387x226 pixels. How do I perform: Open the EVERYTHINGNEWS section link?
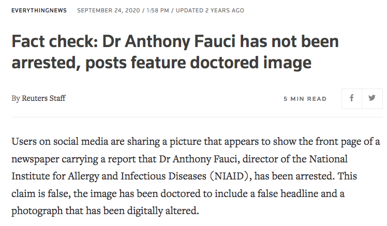pos(39,10)
